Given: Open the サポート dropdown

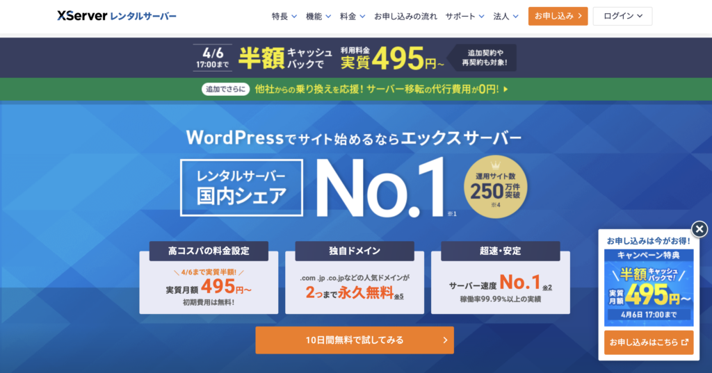Looking at the screenshot, I should click(465, 16).
